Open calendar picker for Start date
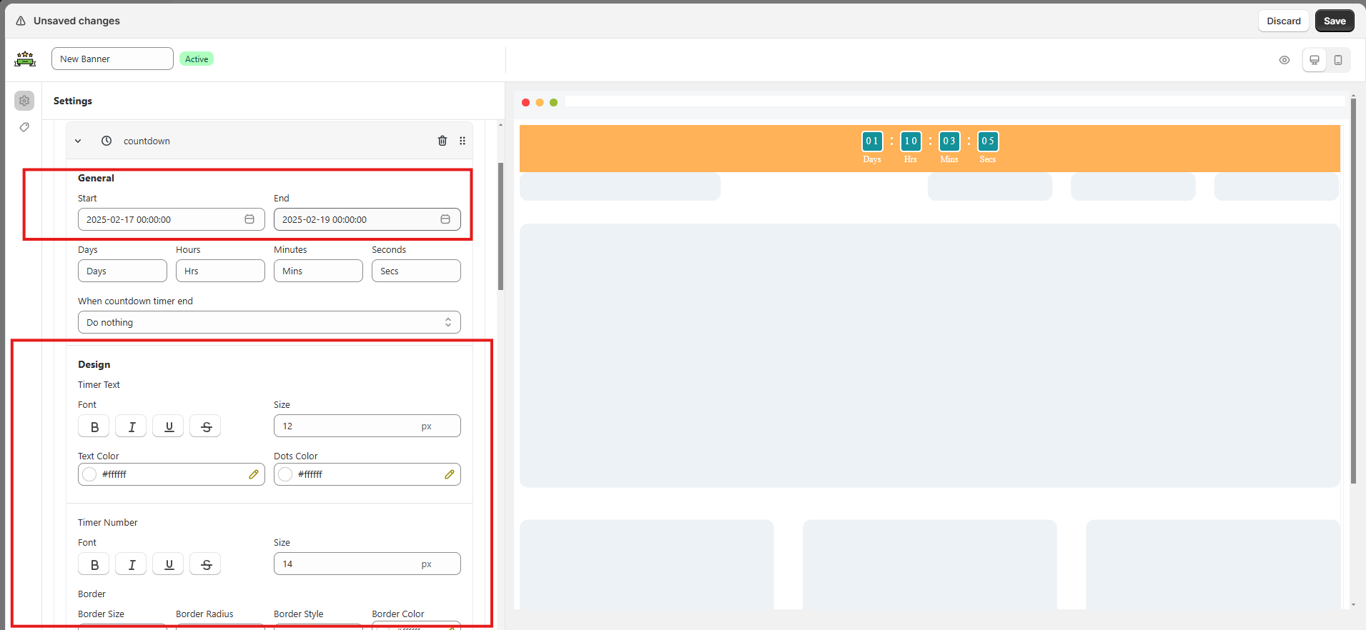Screen dimensions: 1366x630 pos(249,219)
